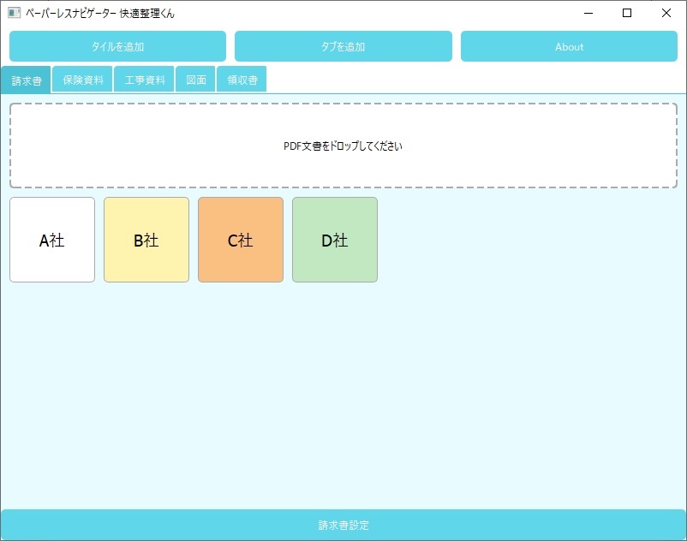Viewport: 687px width, 541px height.
Task: Select the 領収書 tab
Action: 241,79
